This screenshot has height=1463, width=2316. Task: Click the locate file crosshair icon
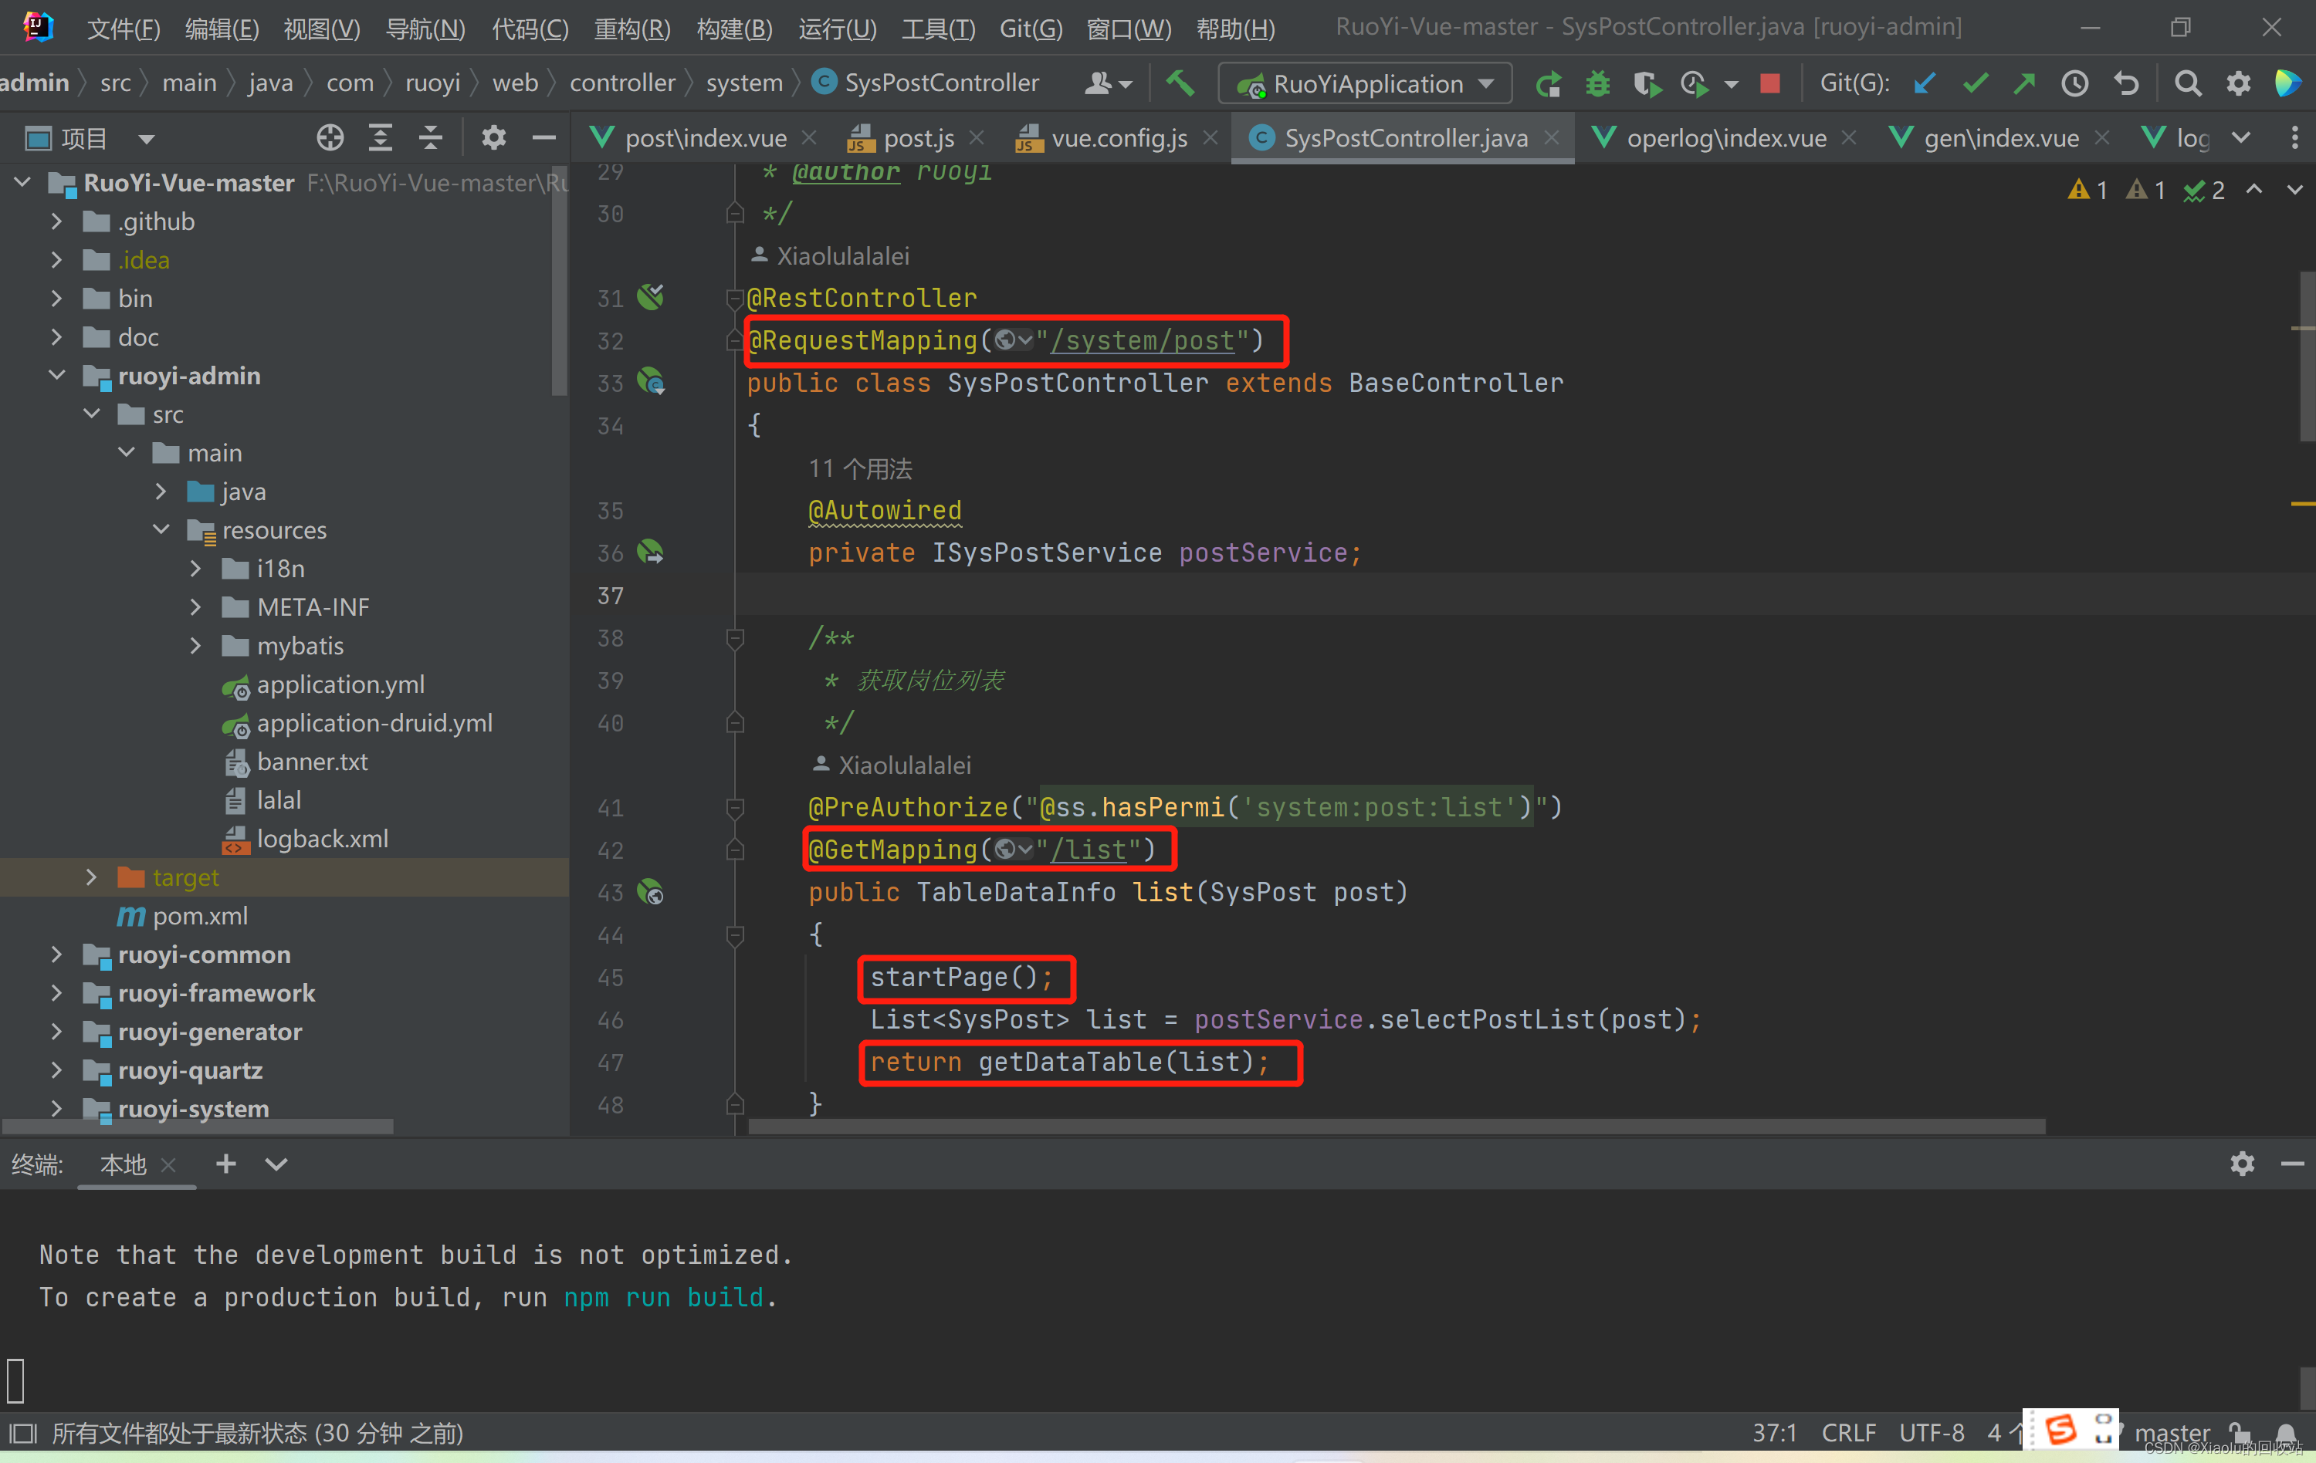pos(330,138)
